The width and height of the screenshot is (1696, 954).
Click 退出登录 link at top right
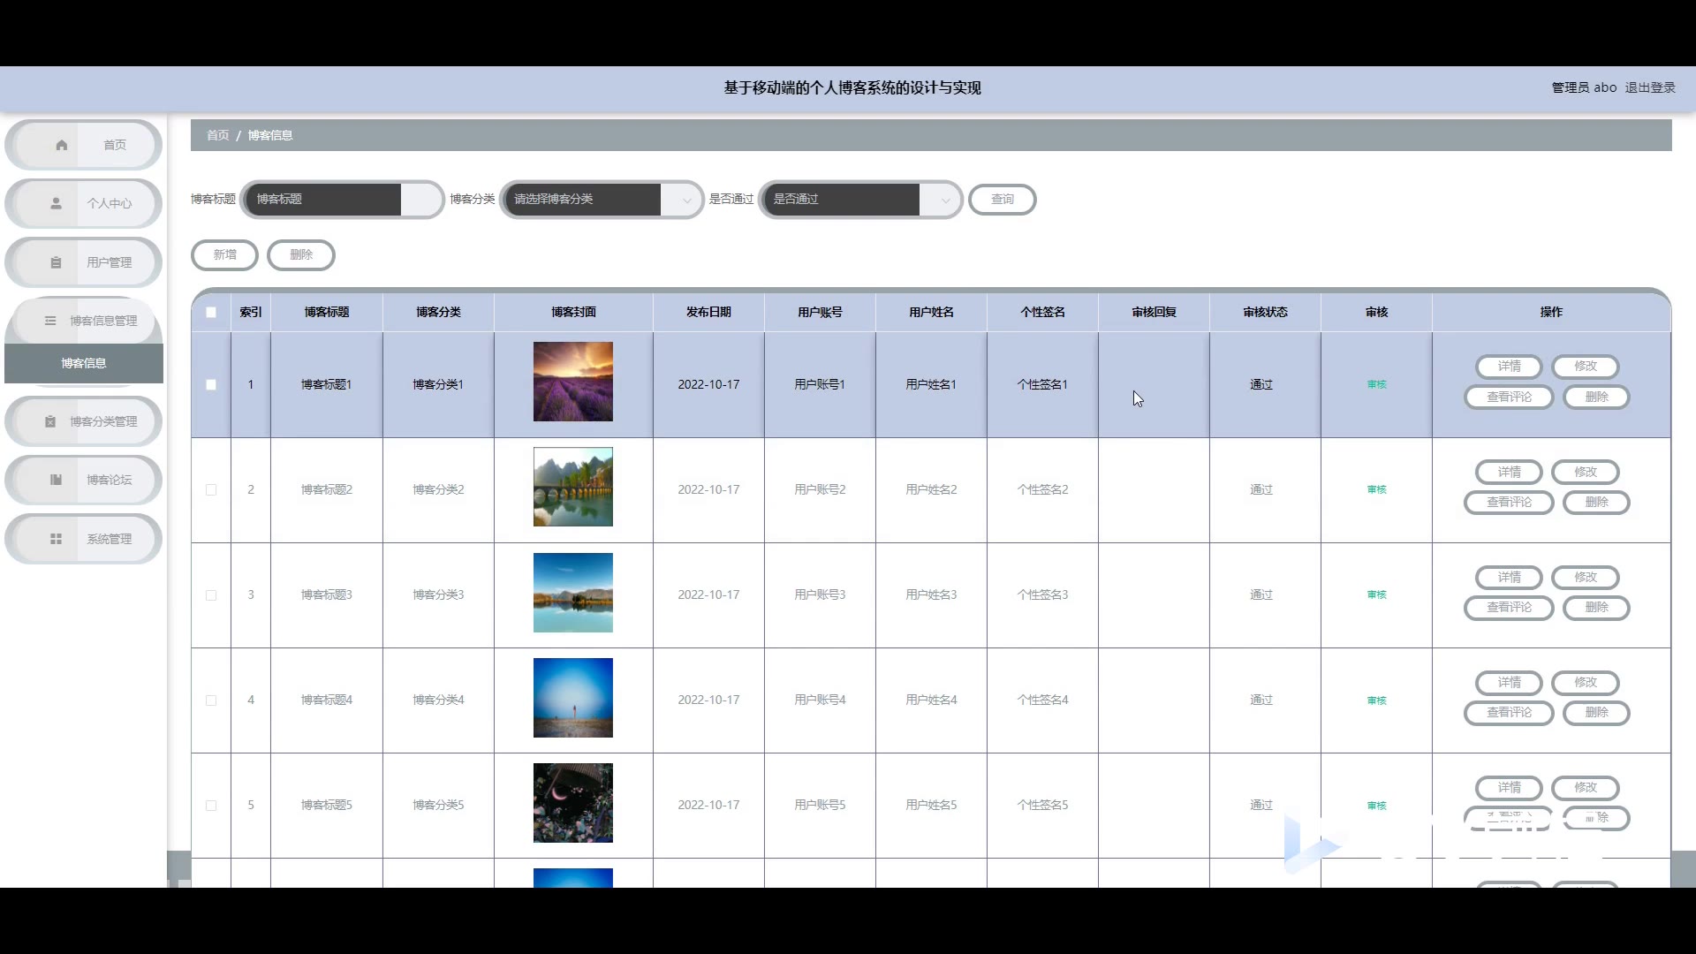(x=1649, y=87)
